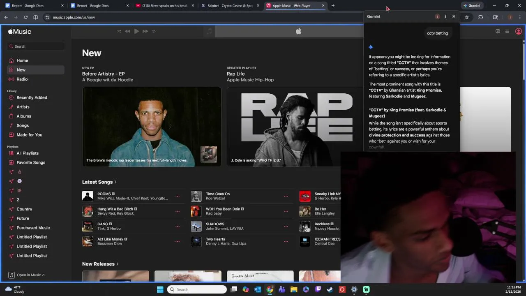Toggle shuffle in Apple Music player
526x296 pixels.
point(119,31)
